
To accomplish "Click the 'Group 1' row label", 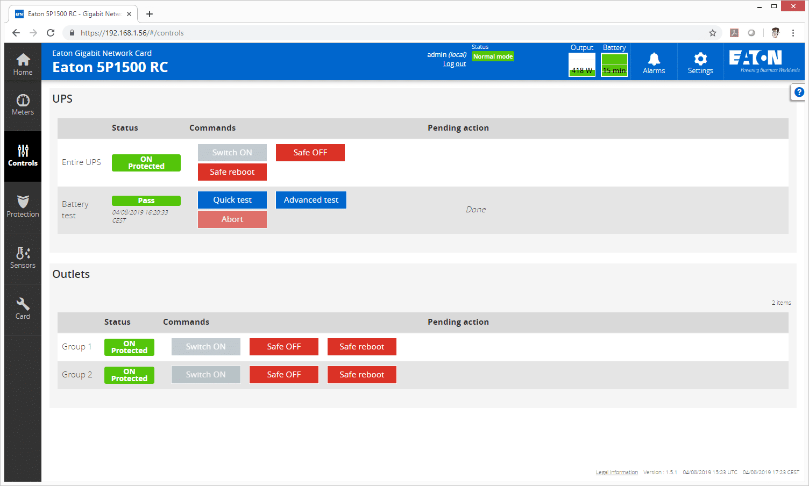I will tap(77, 347).
